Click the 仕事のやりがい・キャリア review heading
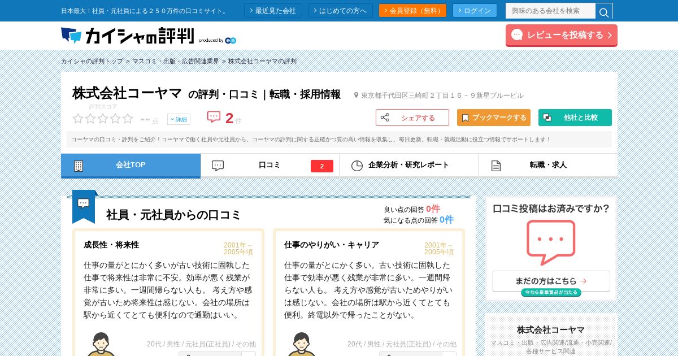Viewport: 678px width, 356px height. [332, 245]
